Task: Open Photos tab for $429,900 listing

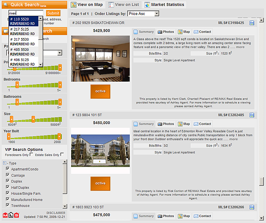Action: [166, 32]
